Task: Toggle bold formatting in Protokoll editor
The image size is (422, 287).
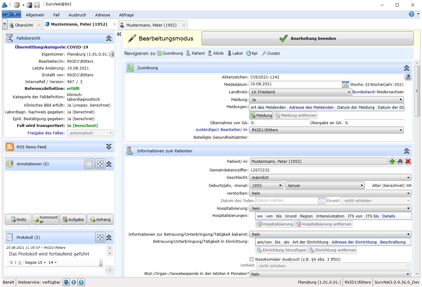Action: (11, 263)
